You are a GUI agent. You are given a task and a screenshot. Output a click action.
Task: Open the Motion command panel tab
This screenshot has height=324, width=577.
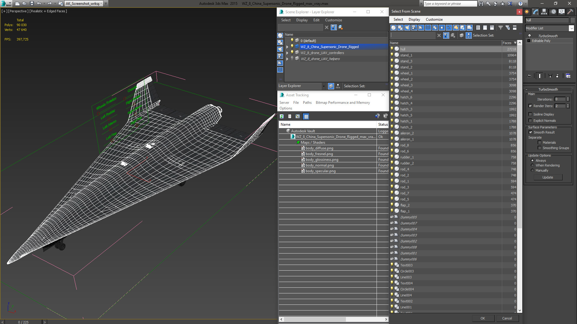[553, 12]
